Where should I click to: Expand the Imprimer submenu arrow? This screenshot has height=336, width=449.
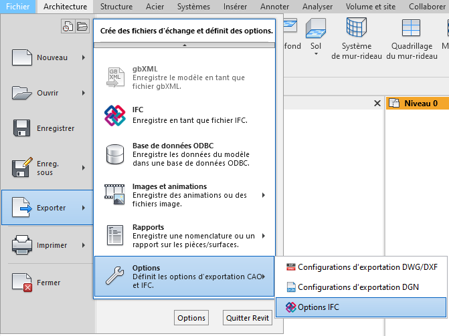click(x=84, y=245)
